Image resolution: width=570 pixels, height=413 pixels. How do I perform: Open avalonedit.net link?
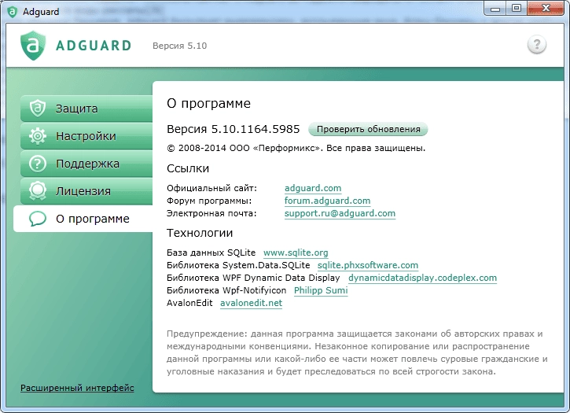(x=251, y=303)
